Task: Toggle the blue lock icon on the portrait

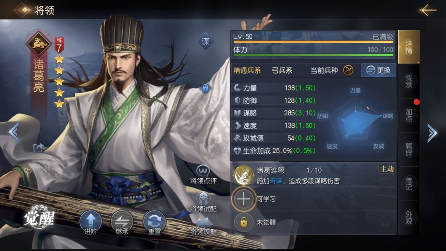Action: (206, 88)
